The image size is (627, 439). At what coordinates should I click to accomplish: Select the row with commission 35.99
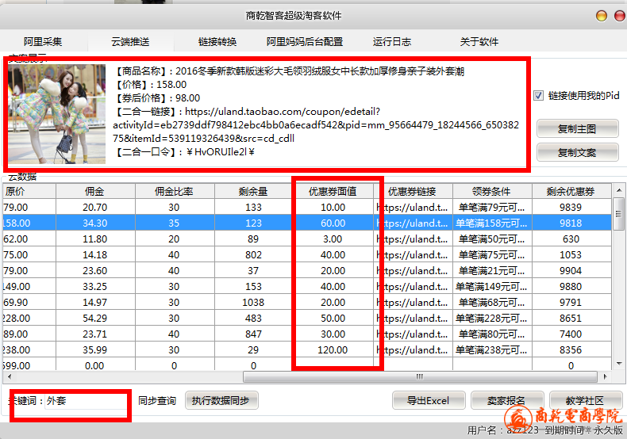(x=307, y=349)
